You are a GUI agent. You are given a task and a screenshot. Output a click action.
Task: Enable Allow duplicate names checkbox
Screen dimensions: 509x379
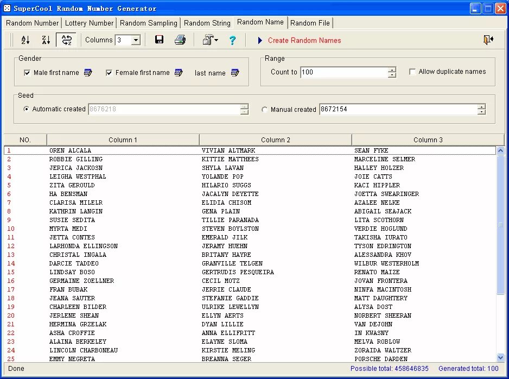(x=412, y=72)
